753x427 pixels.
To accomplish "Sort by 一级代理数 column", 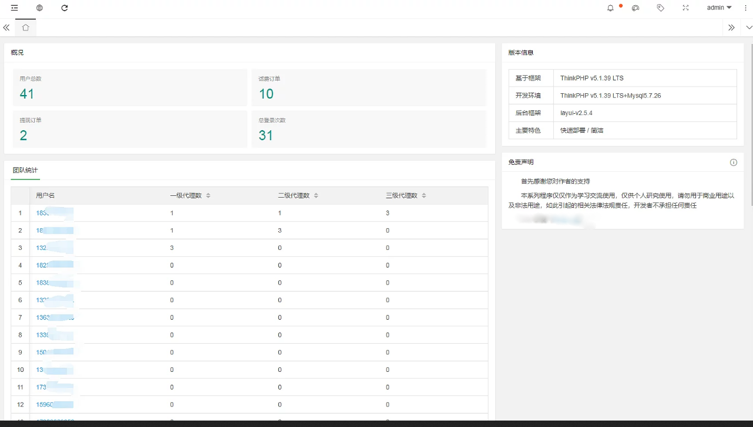I will coord(208,196).
